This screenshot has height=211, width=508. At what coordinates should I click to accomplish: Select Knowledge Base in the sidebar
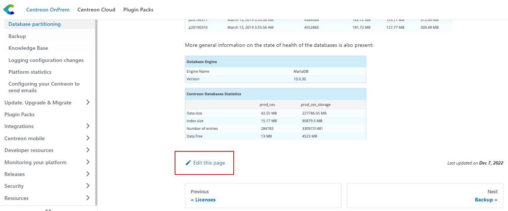tap(28, 48)
